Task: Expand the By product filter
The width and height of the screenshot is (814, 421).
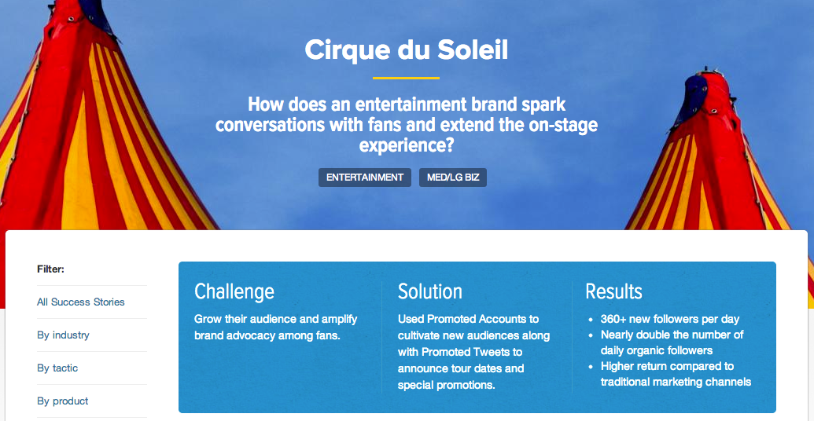Action: coord(63,401)
